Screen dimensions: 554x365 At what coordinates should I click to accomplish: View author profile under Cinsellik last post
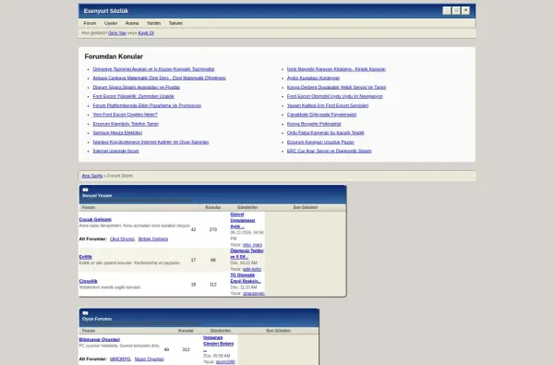tap(254, 294)
